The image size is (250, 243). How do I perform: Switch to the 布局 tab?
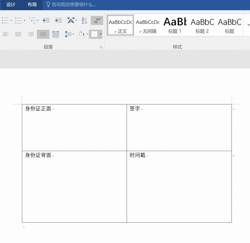(32, 5)
